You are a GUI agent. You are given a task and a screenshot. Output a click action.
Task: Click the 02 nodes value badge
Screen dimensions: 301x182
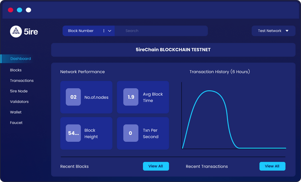(73, 97)
